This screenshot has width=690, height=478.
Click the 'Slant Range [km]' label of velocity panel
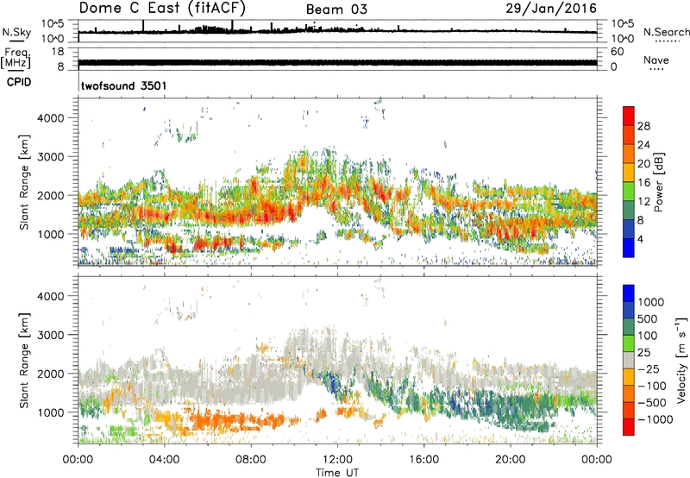24,360
